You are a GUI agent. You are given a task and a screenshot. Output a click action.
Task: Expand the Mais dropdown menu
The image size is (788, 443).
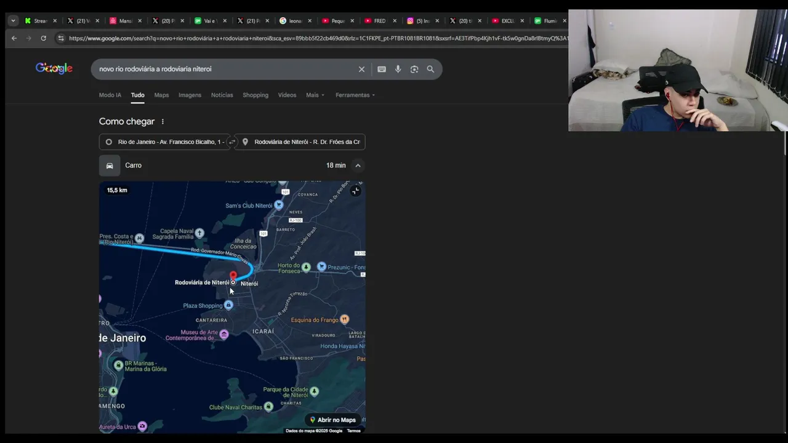(x=315, y=95)
